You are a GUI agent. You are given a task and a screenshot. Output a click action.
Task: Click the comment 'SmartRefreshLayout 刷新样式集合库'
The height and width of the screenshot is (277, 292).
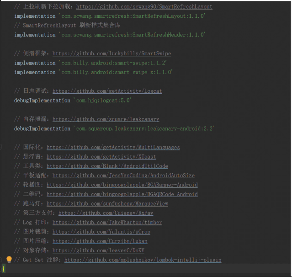(68, 25)
